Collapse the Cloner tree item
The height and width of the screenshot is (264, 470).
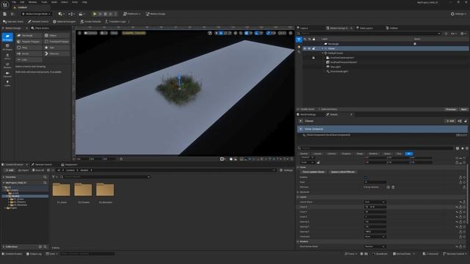[x=322, y=48]
